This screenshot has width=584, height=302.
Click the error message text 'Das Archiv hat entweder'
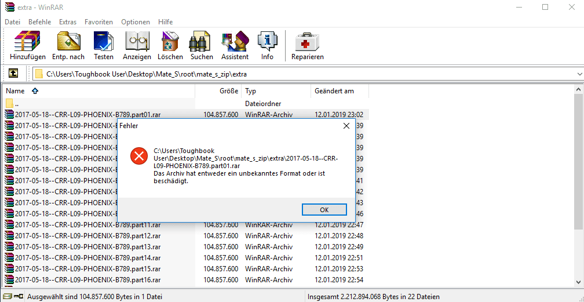point(187,174)
